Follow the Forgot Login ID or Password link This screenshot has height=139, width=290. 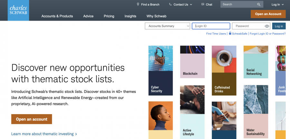[x=267, y=34]
